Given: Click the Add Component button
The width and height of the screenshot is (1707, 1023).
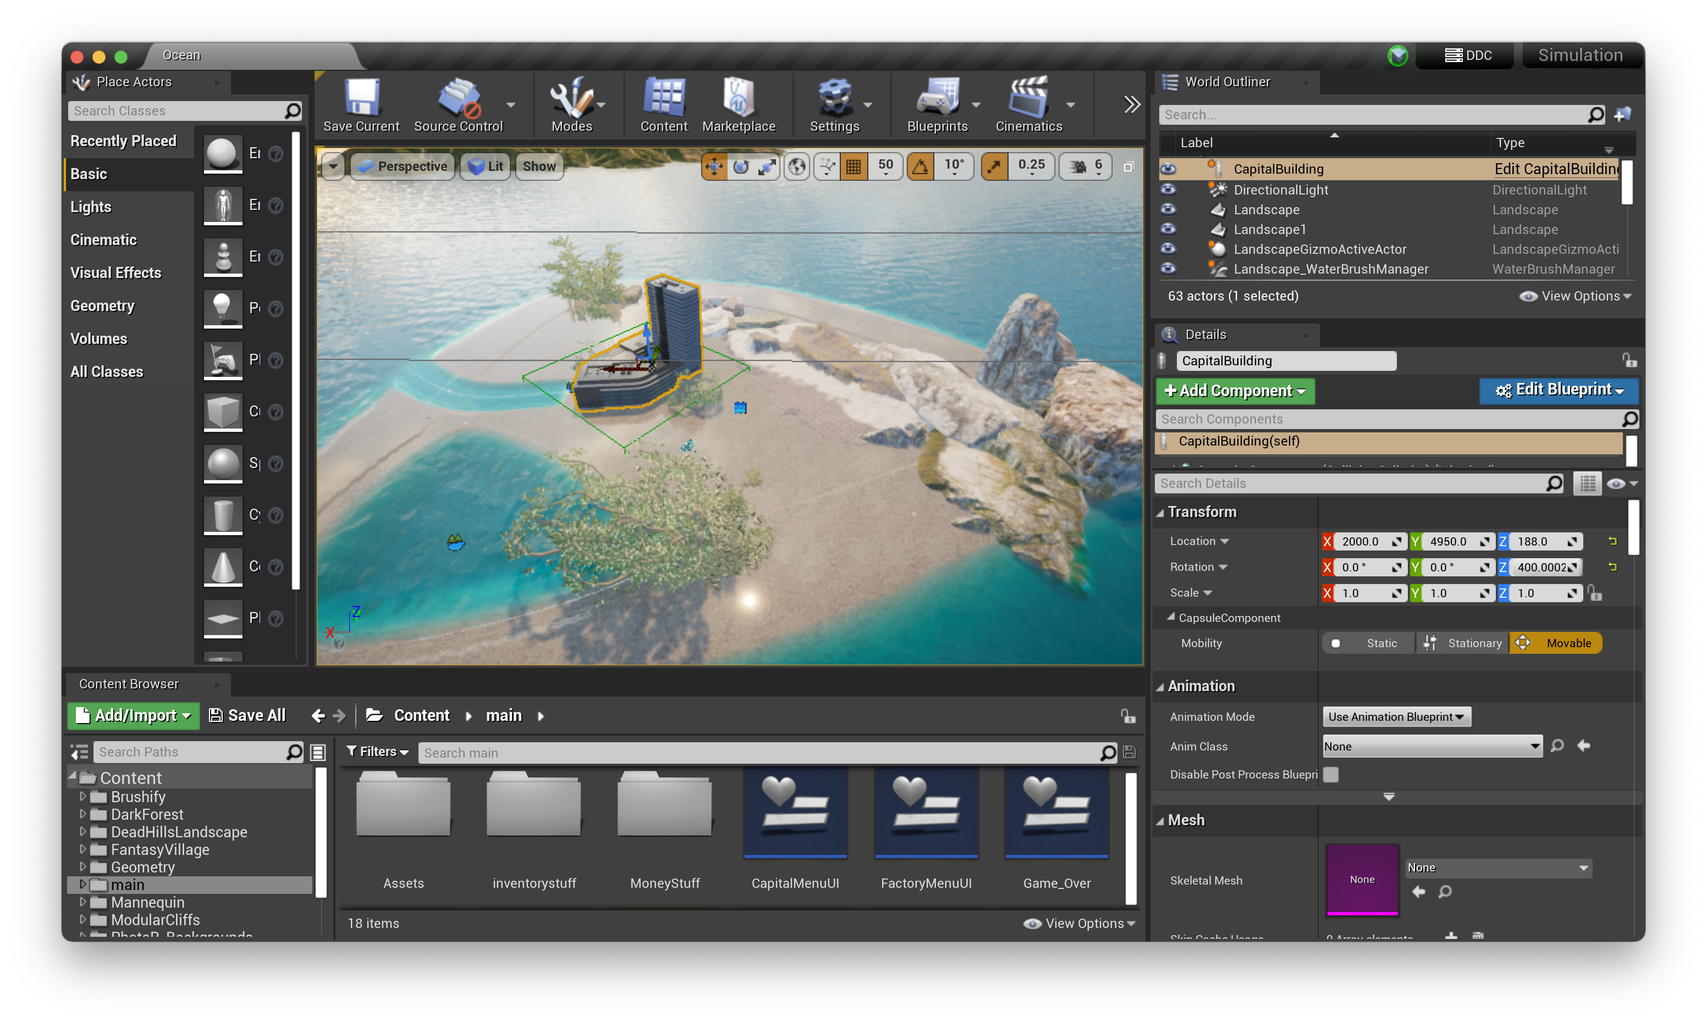Looking at the screenshot, I should 1235,391.
